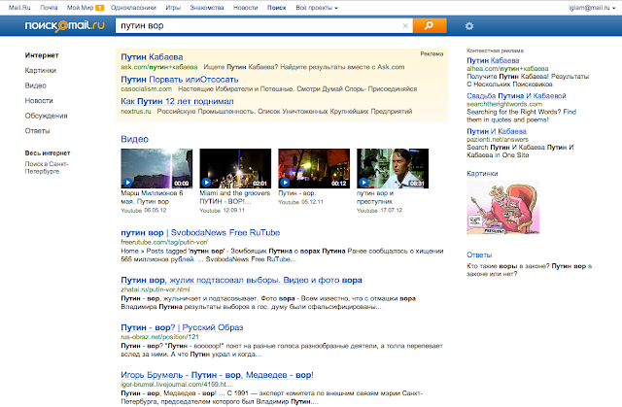622x407 pixels.
Task: Open sidebar ad 'Путин И Кабаева'
Action: tap(497, 131)
